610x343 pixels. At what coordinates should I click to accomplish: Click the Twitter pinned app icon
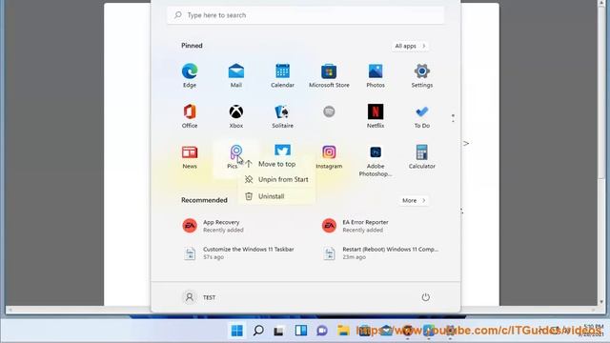282,151
